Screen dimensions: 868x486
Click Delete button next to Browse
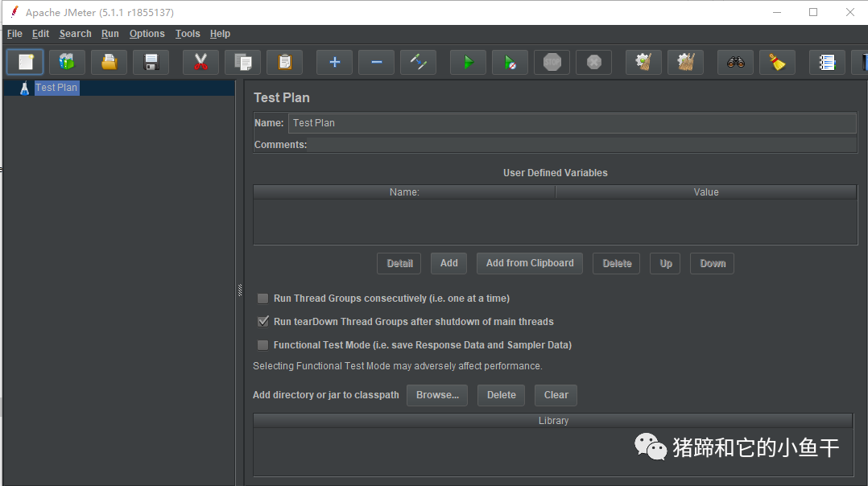click(x=501, y=395)
